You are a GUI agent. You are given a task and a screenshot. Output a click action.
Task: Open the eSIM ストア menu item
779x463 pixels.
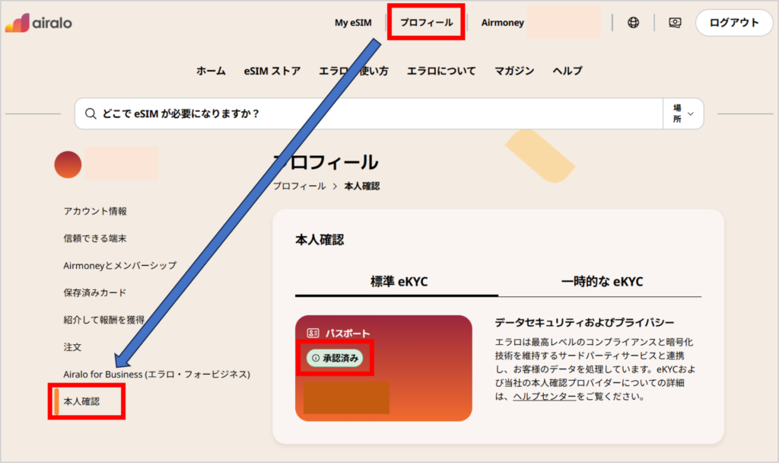pos(272,70)
